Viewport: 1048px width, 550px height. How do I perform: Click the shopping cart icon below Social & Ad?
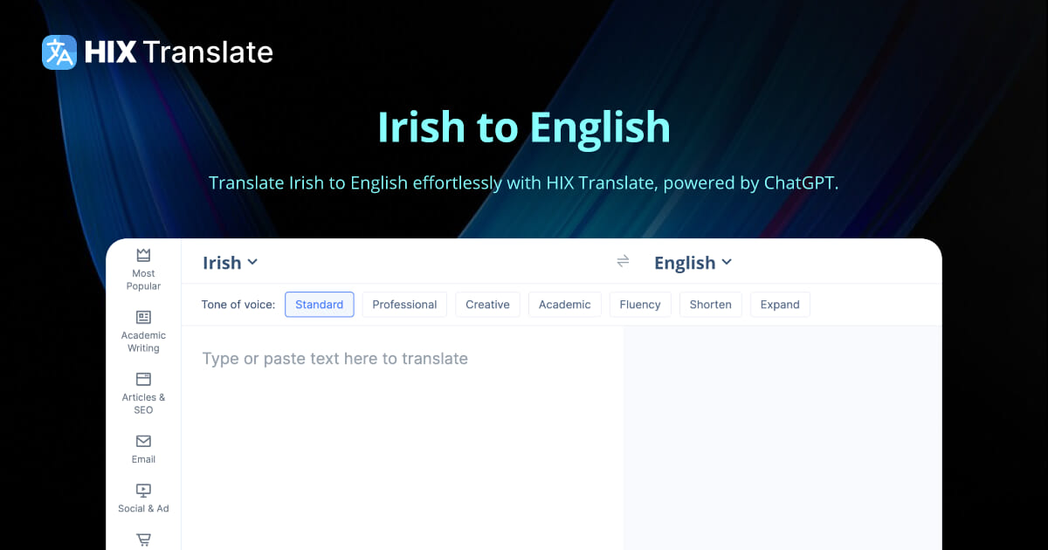point(142,540)
